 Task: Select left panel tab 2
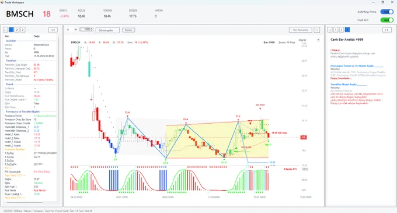(17, 30)
